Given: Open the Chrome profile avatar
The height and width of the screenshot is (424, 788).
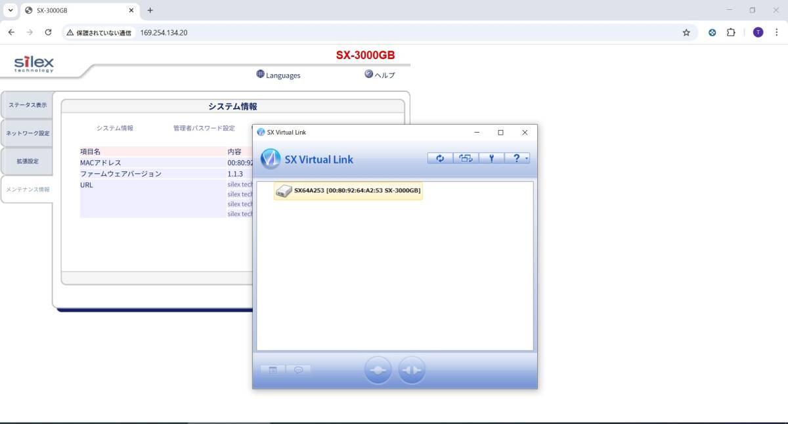Looking at the screenshot, I should (x=758, y=32).
